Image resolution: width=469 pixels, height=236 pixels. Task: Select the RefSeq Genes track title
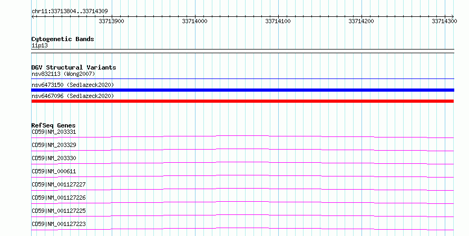(53, 125)
